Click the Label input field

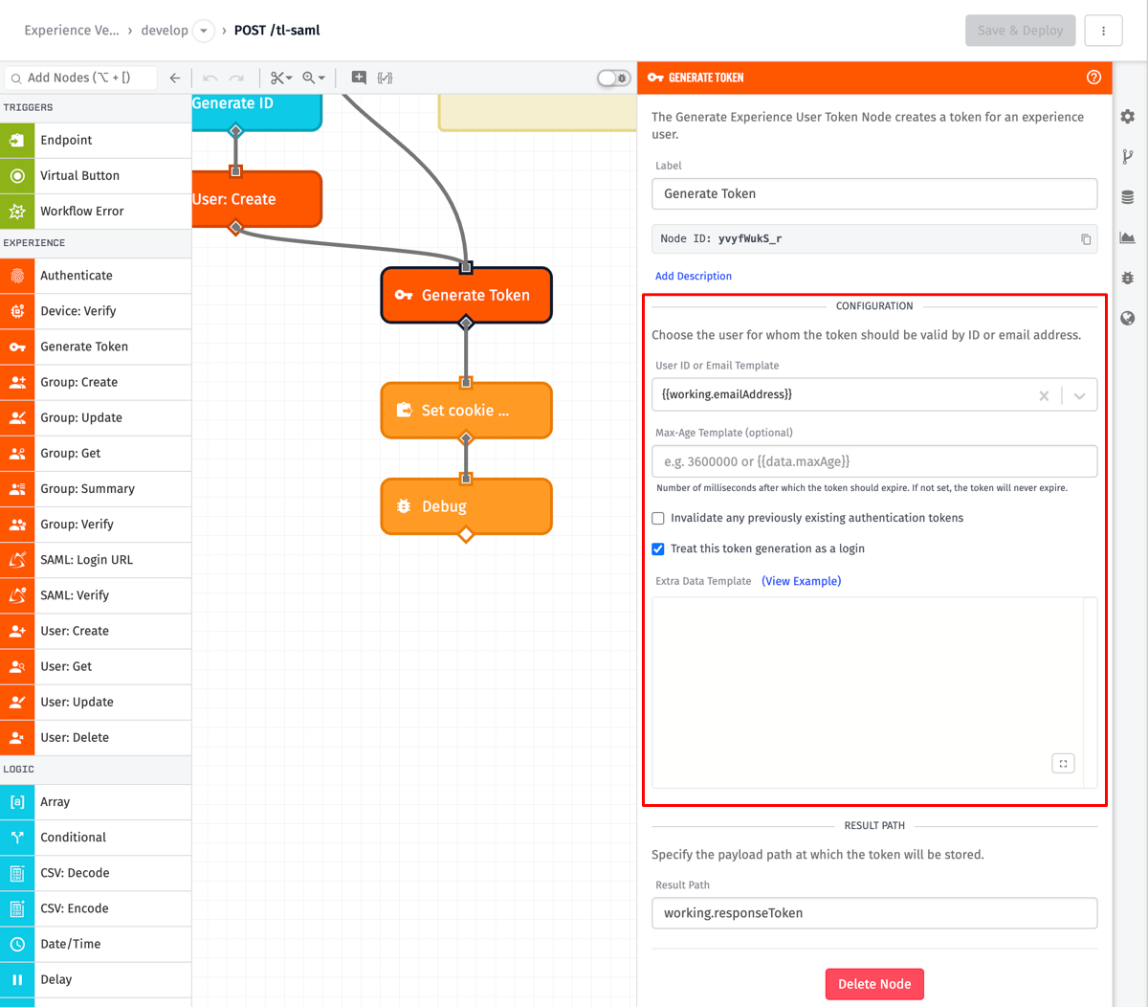click(x=874, y=193)
